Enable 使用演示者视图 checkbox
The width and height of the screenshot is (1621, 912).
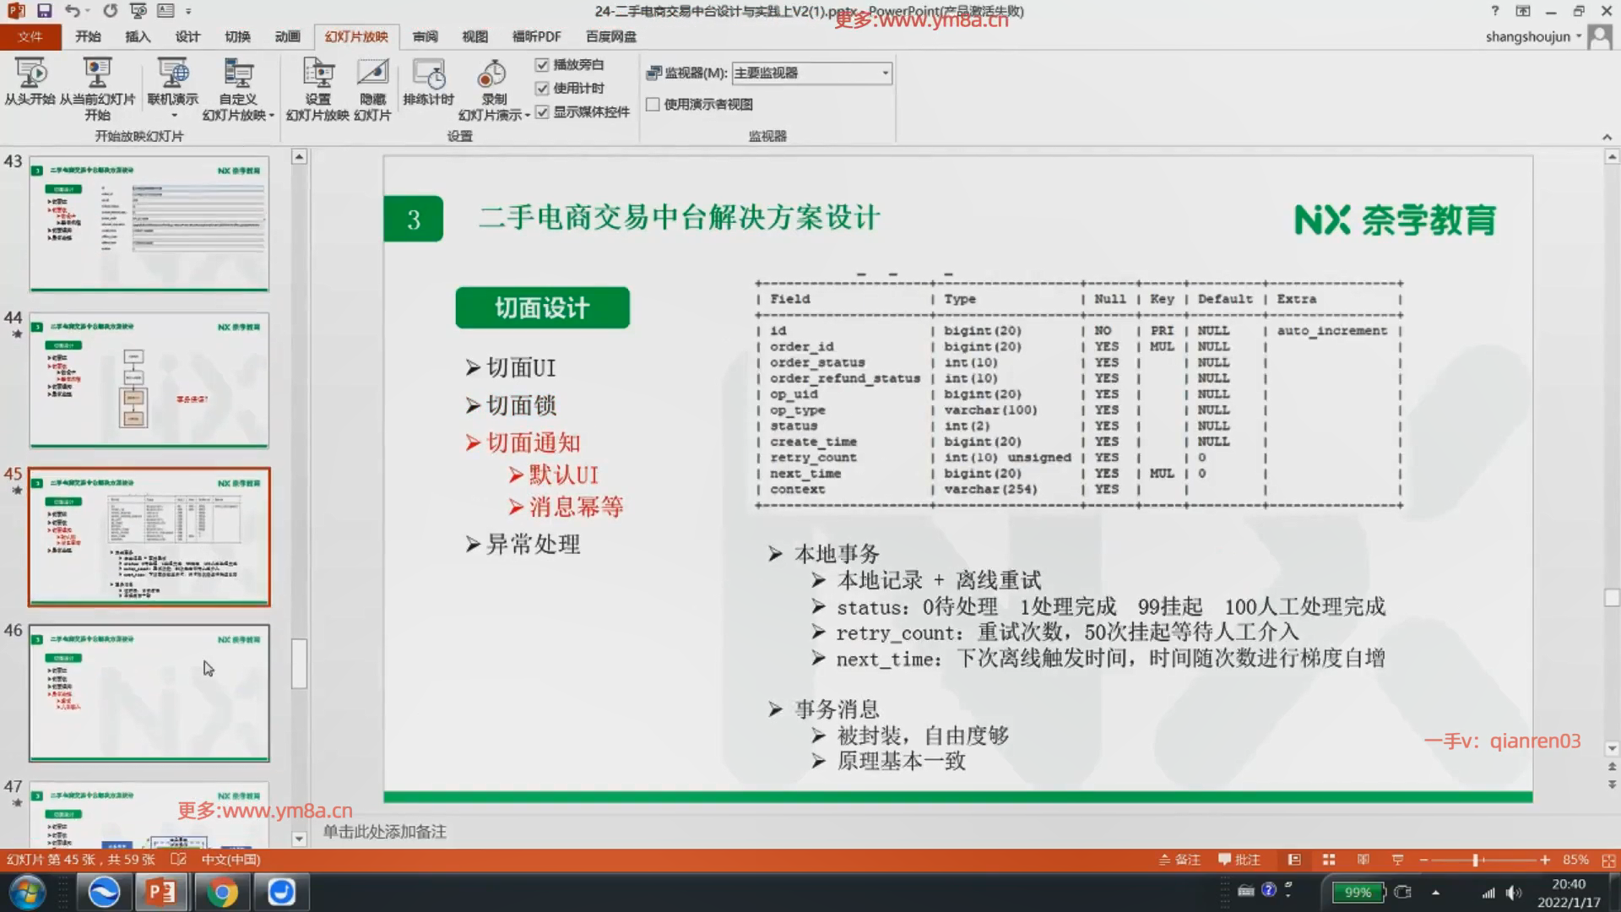pyautogui.click(x=653, y=105)
